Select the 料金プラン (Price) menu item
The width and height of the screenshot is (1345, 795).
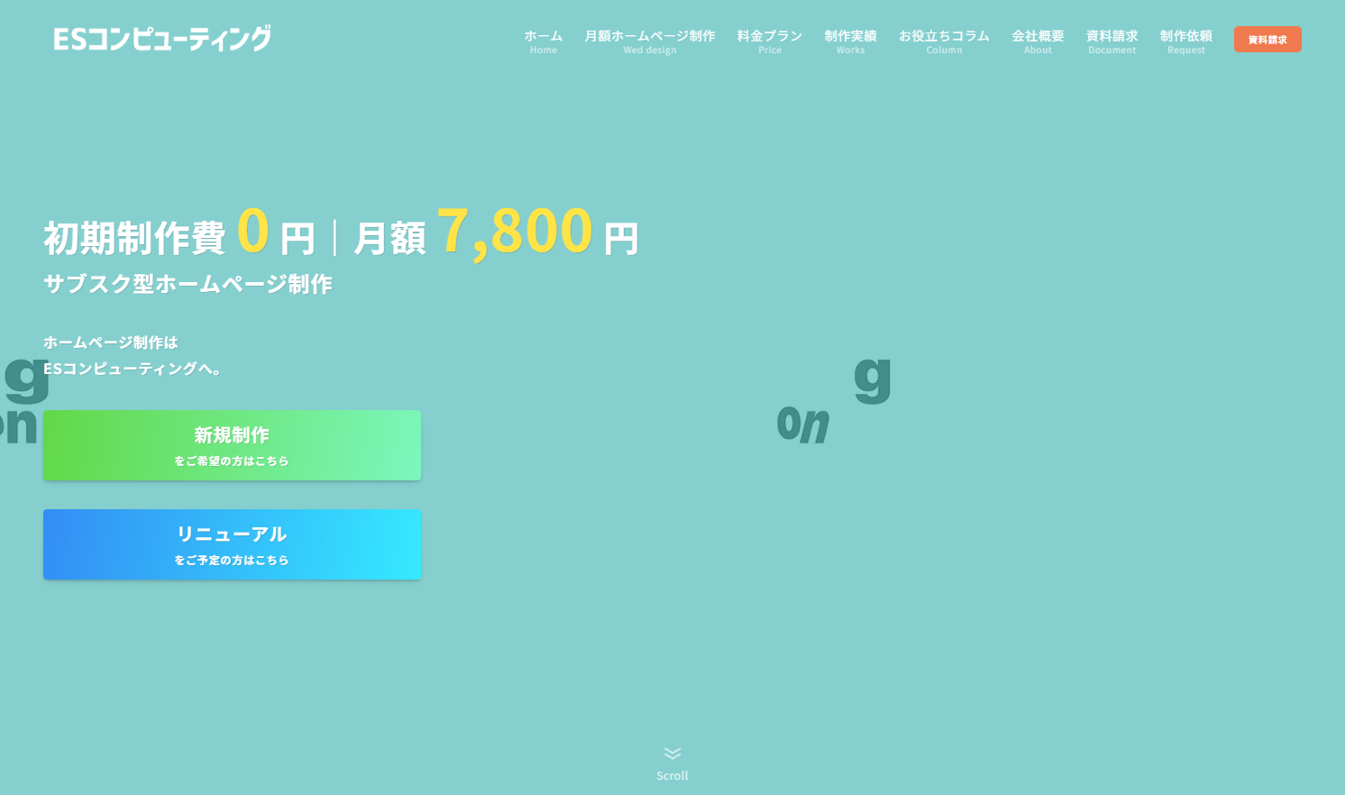pos(769,37)
